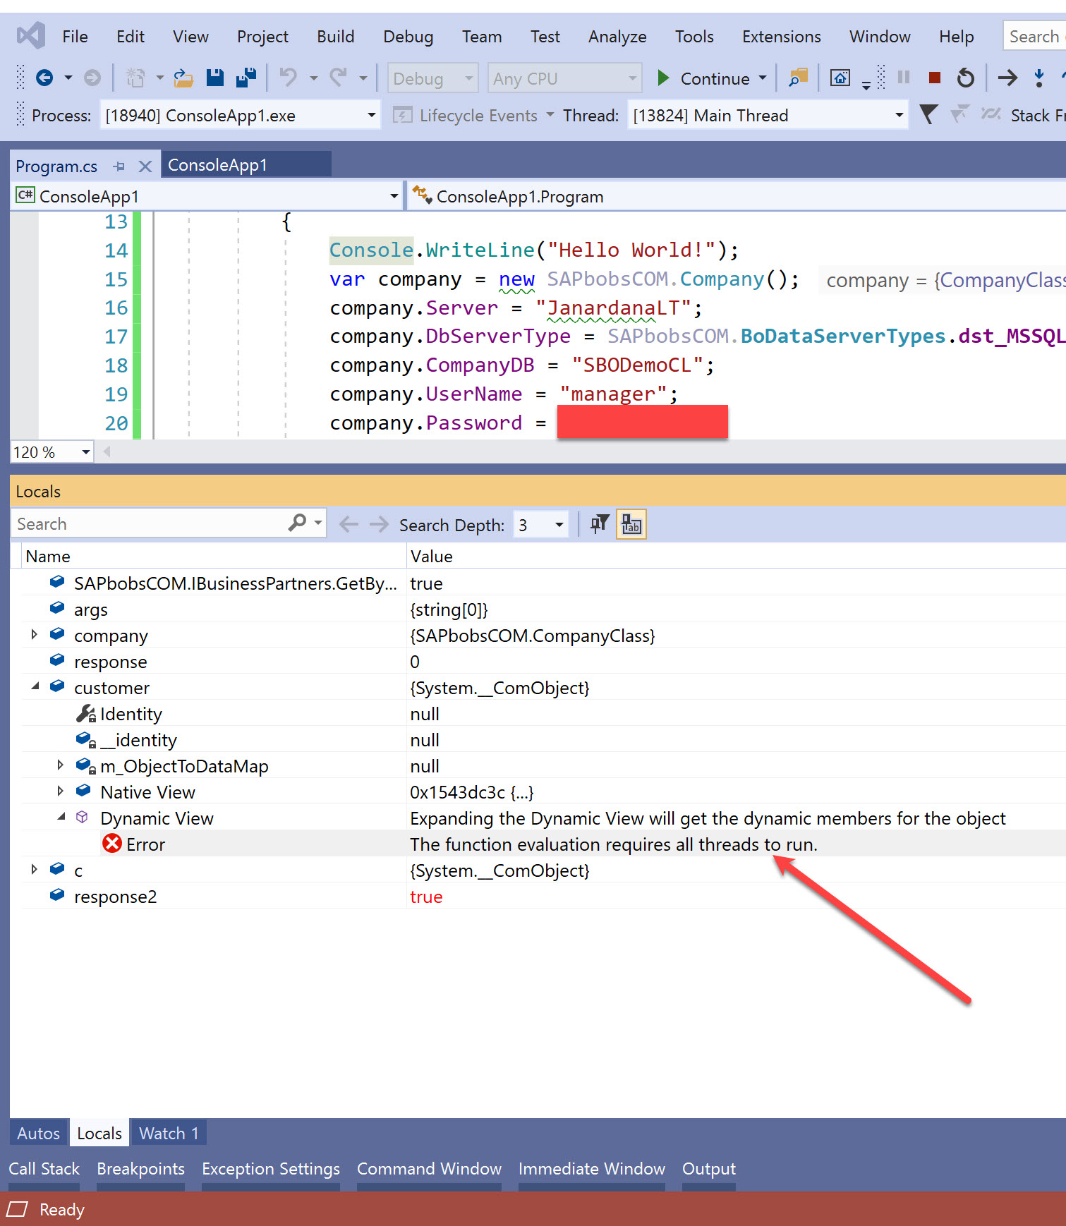The height and width of the screenshot is (1226, 1066).
Task: Click the magnifier icon in the Locals search box
Action: [x=298, y=523]
